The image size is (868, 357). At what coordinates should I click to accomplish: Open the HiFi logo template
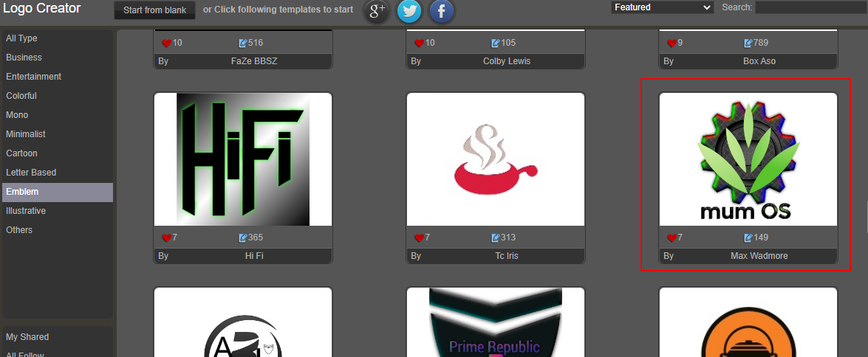243,159
